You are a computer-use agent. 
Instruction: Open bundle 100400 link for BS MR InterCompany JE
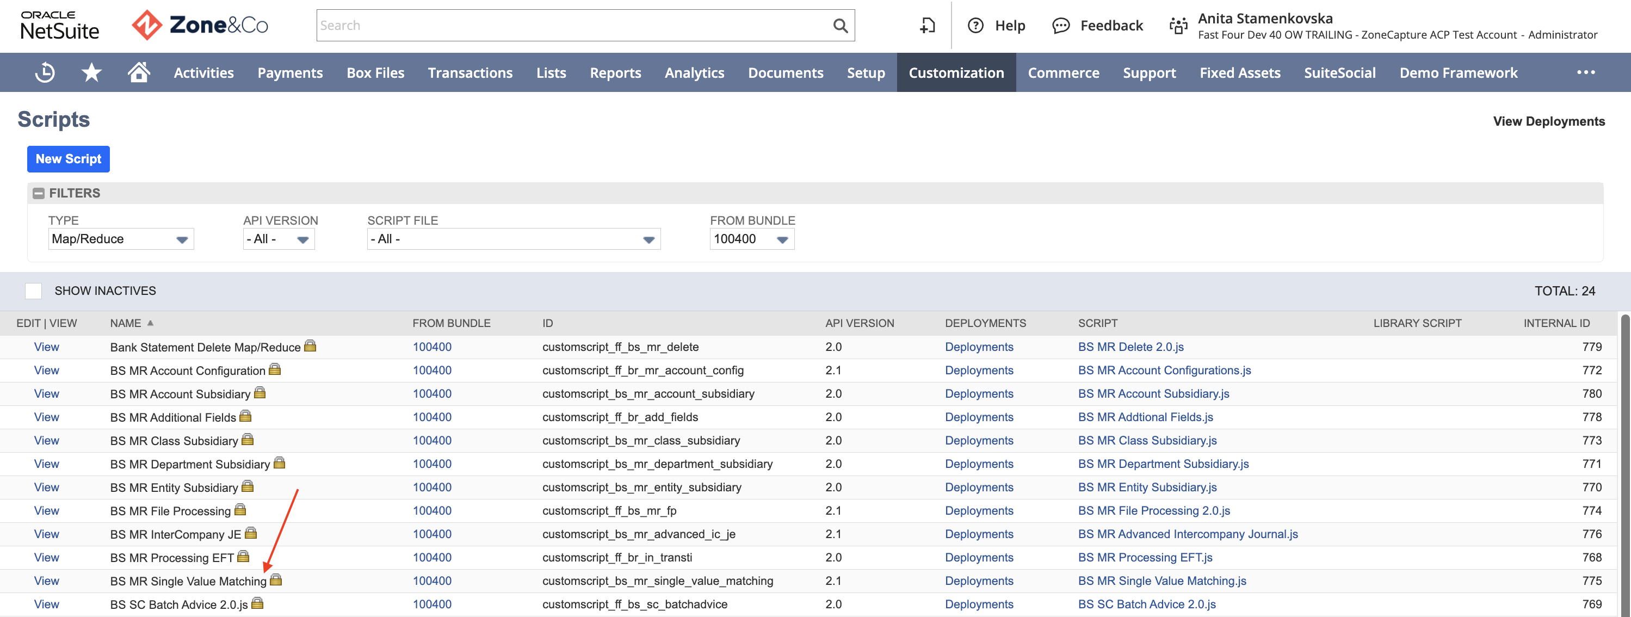tap(432, 534)
